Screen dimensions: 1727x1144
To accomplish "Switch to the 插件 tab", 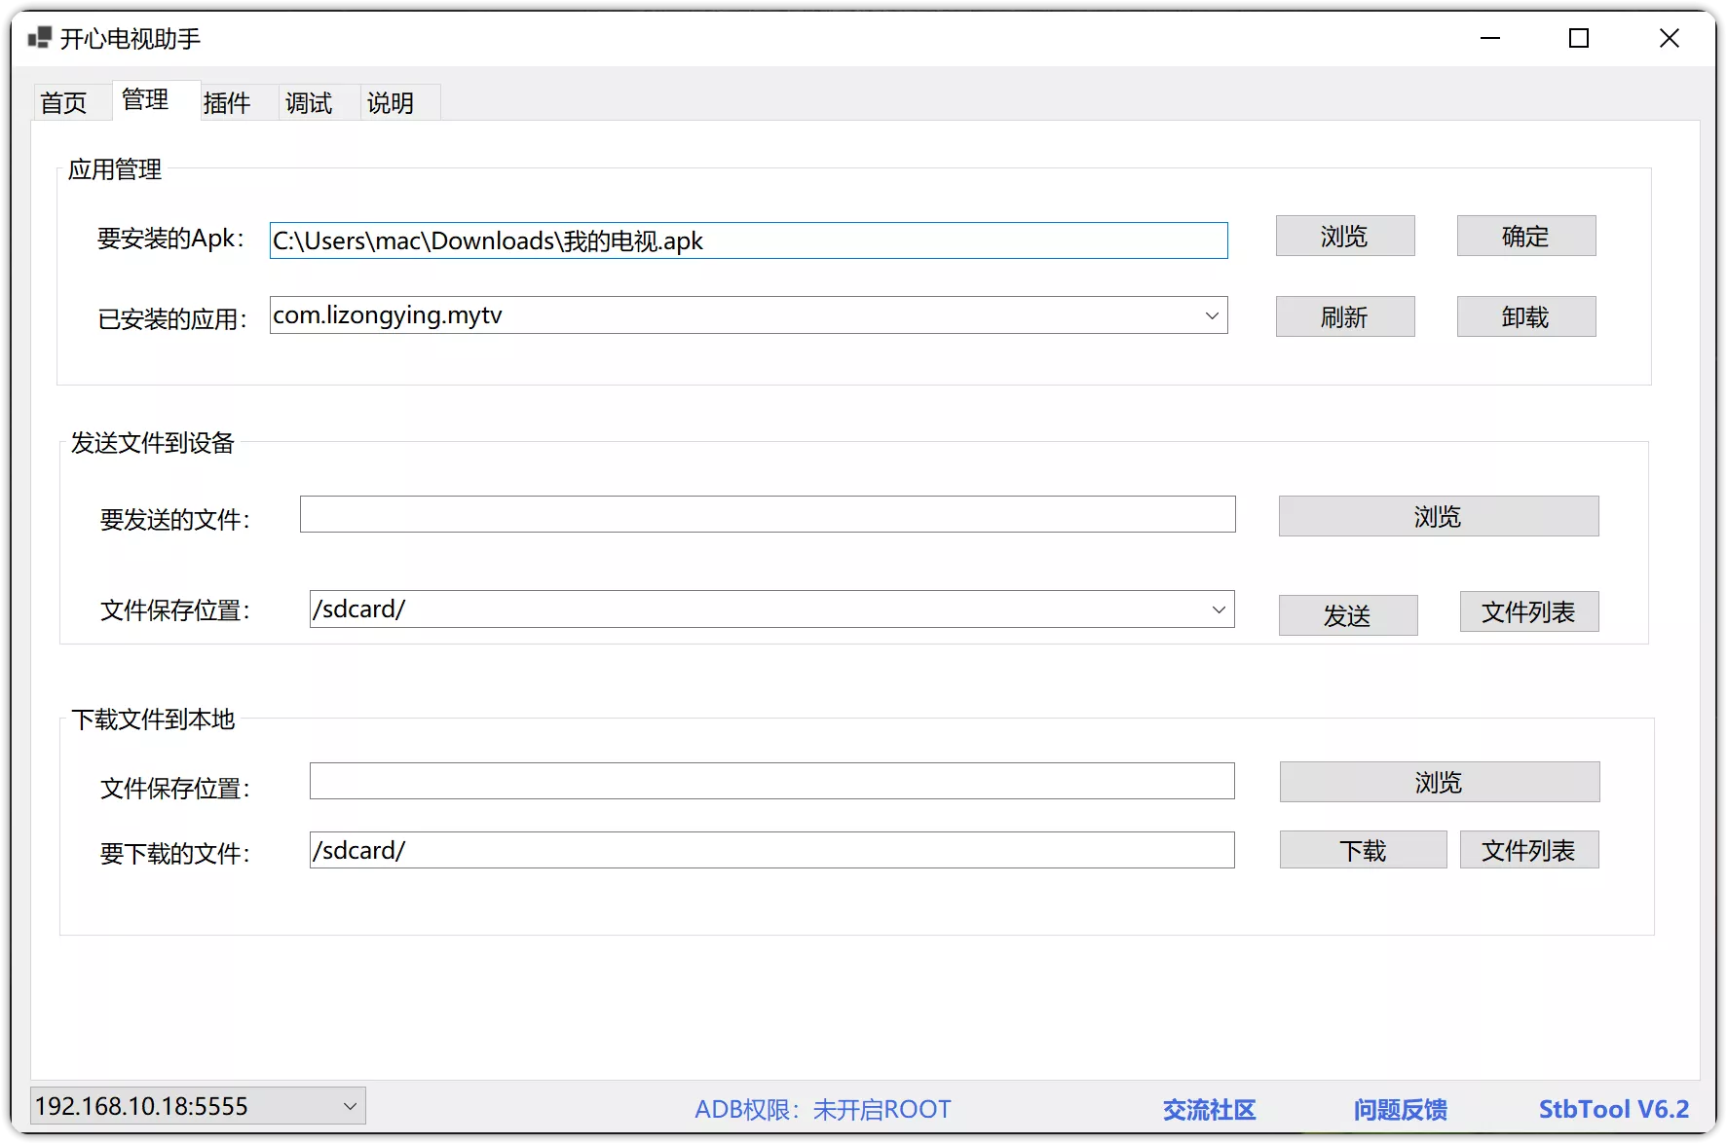I will click(x=228, y=101).
